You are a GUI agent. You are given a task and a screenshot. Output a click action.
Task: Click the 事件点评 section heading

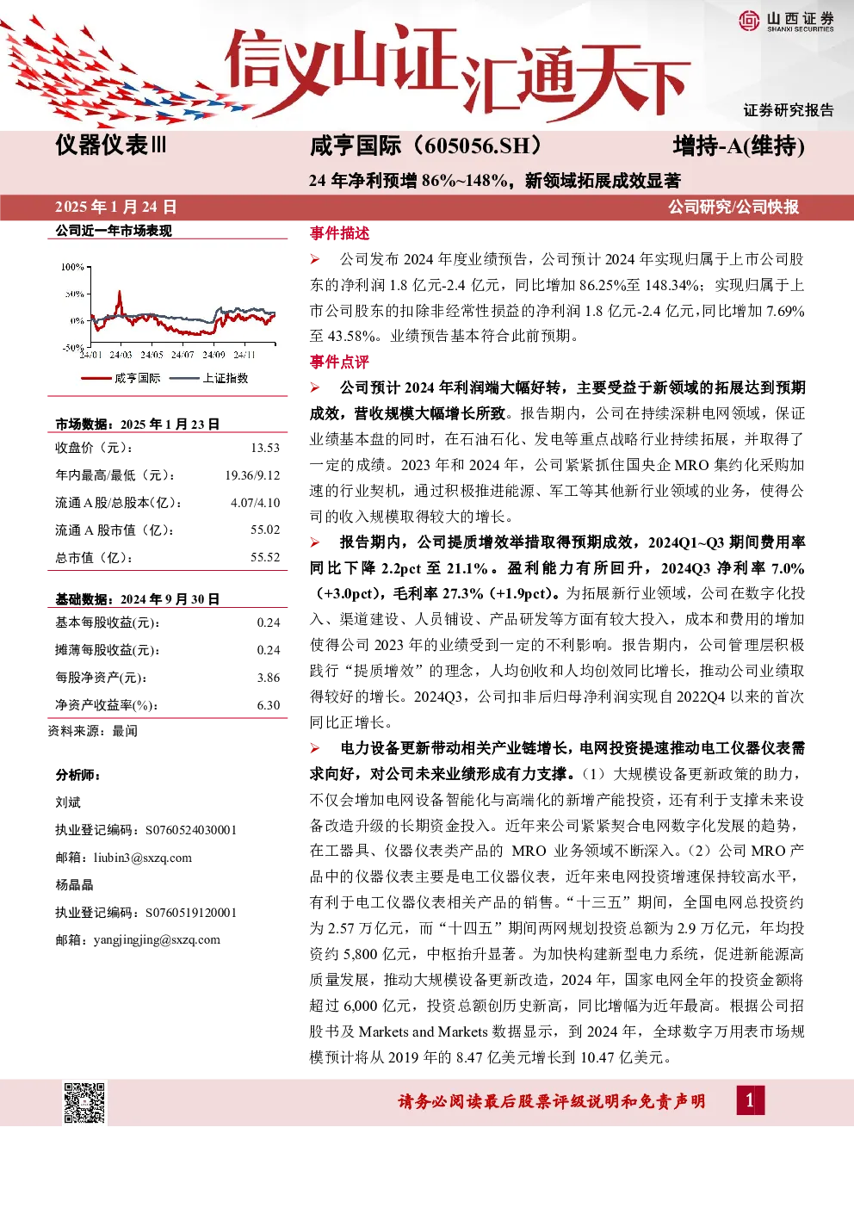339,362
